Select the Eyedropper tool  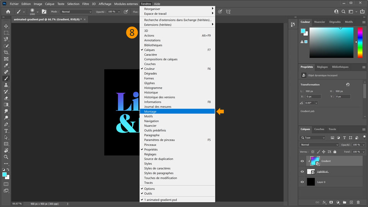(x=6, y=66)
